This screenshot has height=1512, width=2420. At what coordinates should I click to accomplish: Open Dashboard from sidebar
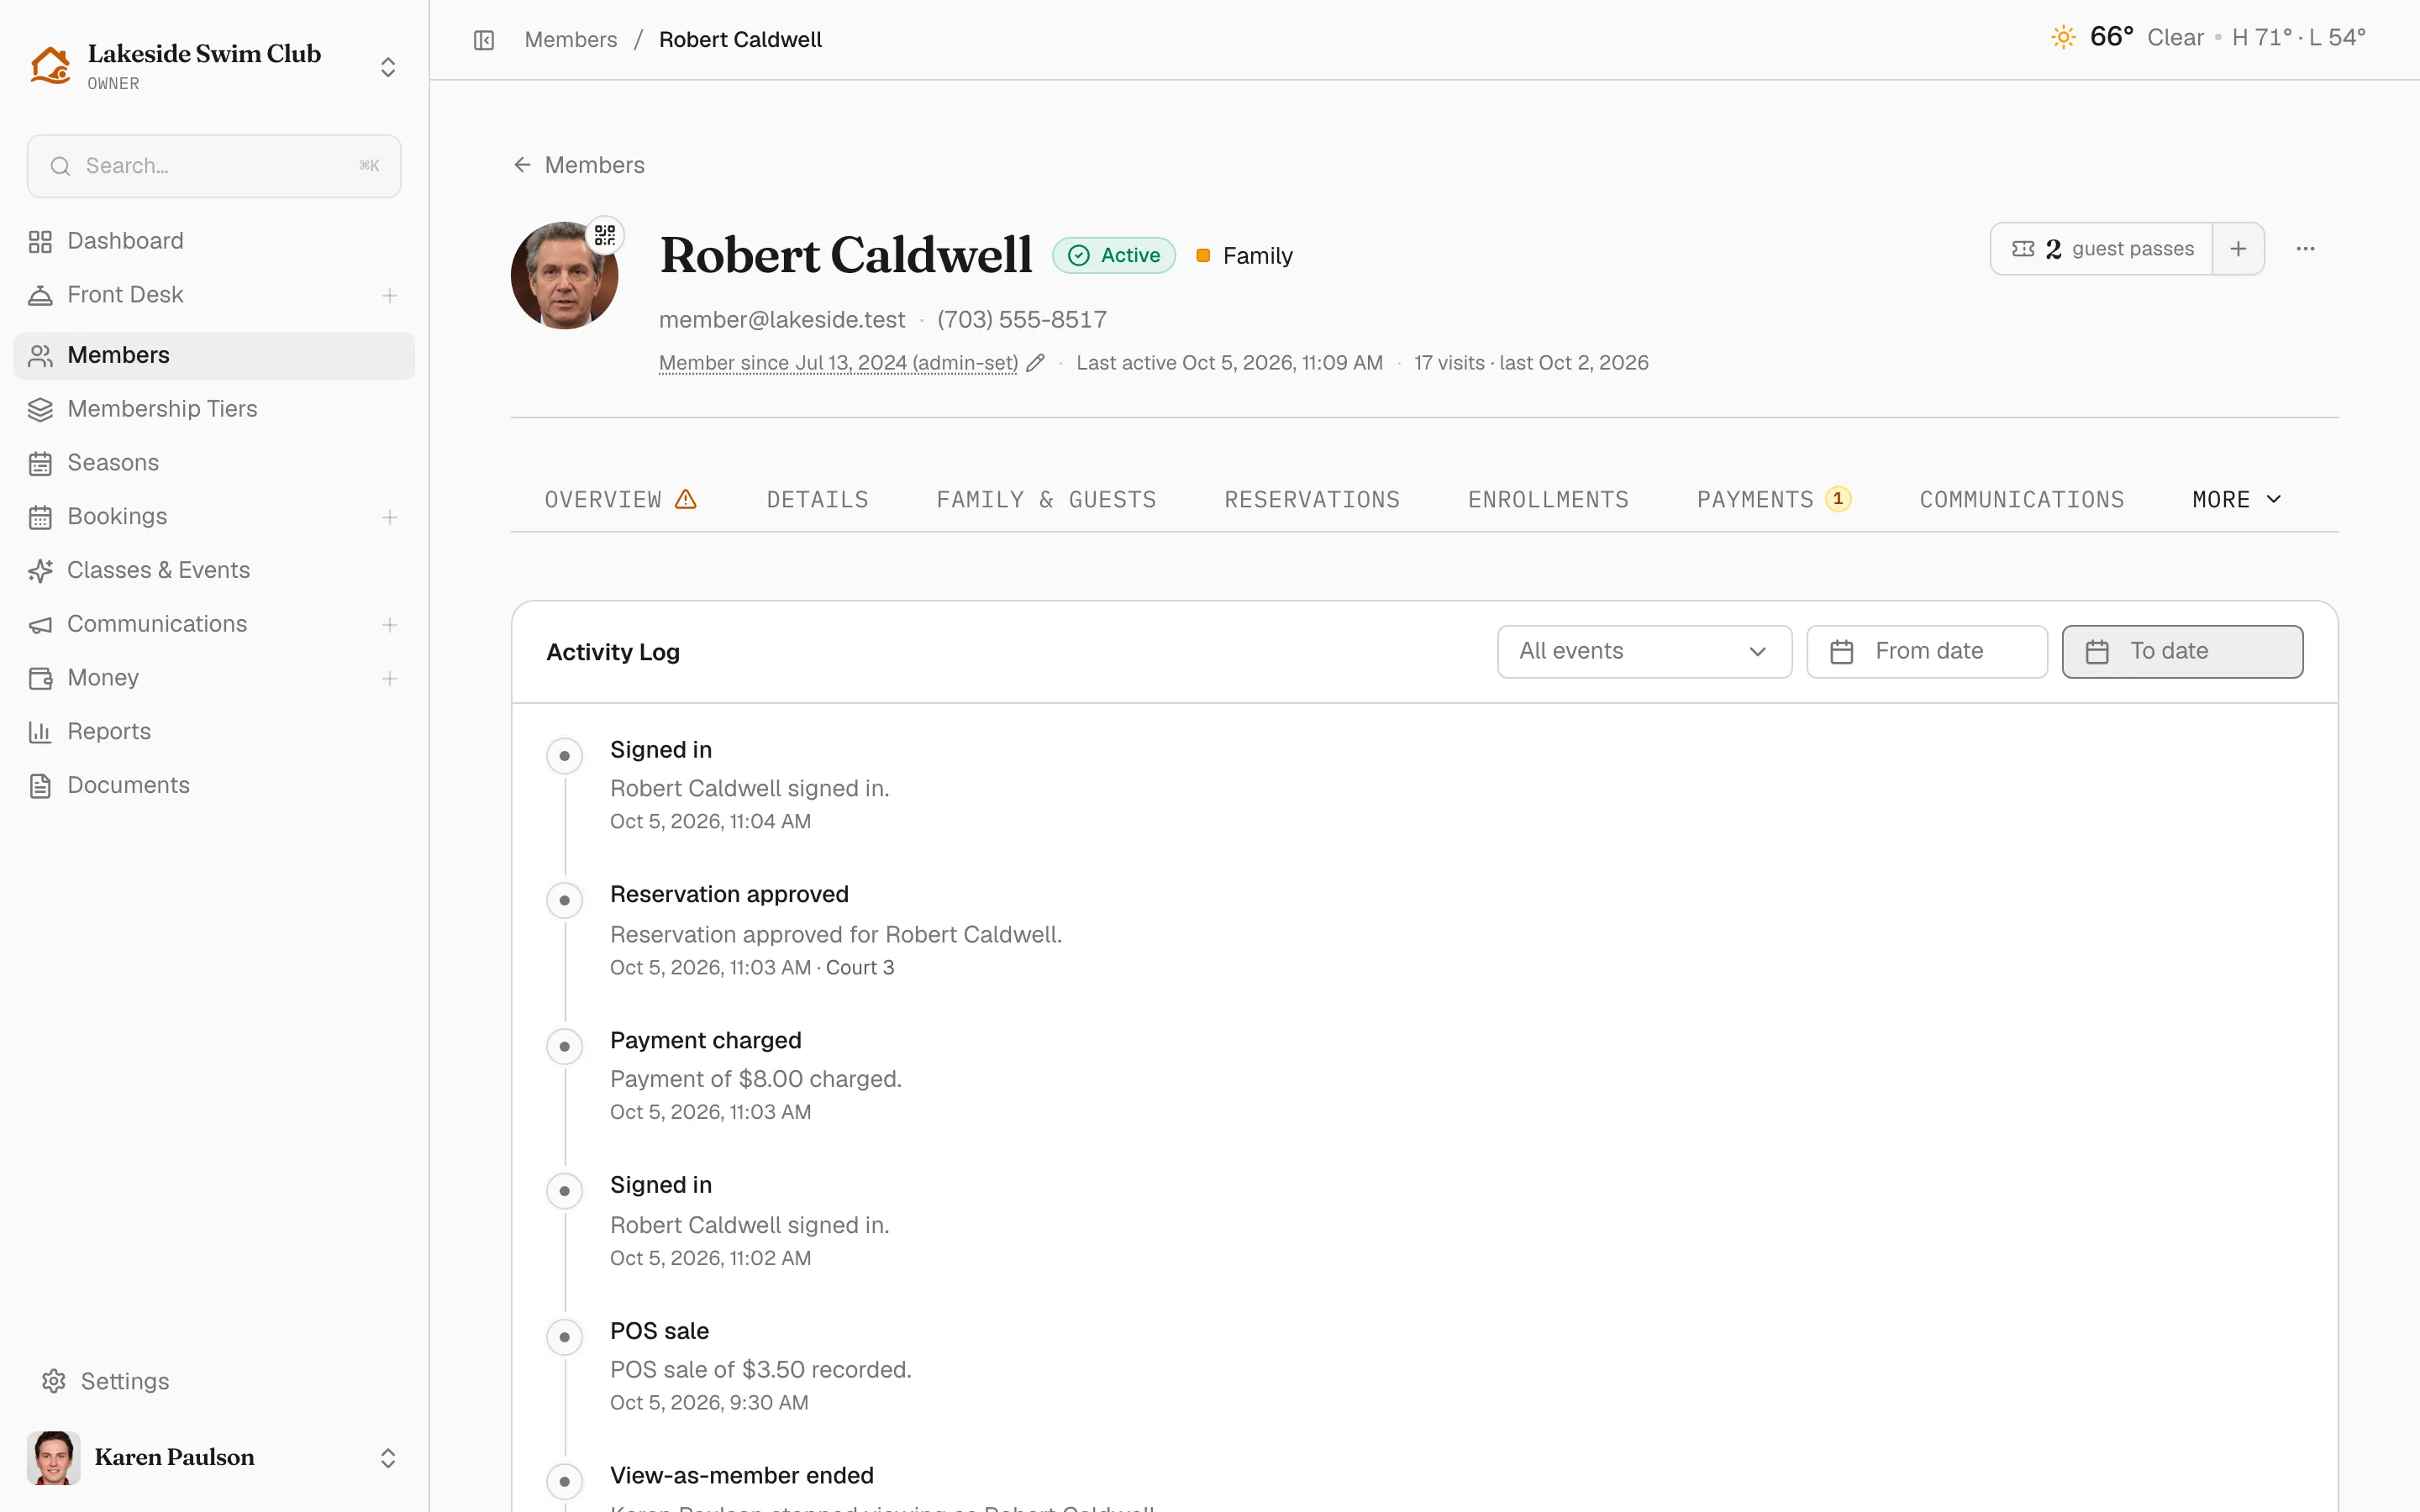[214, 241]
